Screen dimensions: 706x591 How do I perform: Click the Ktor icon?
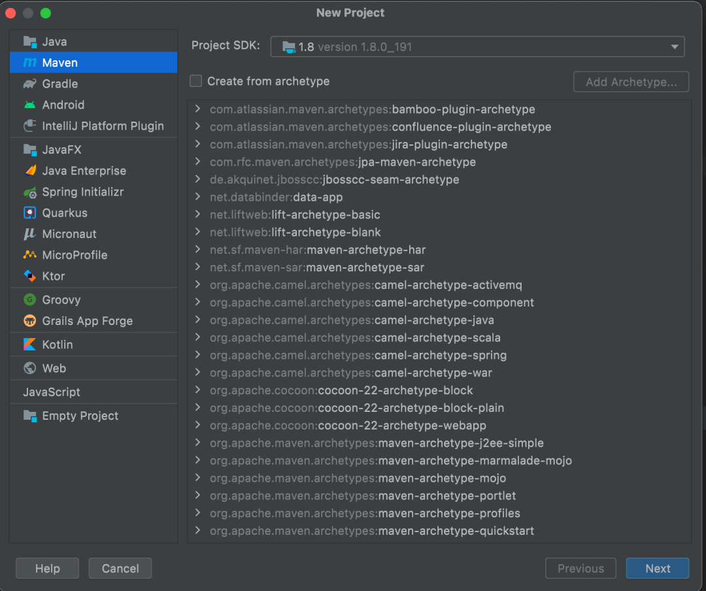pyautogui.click(x=29, y=276)
